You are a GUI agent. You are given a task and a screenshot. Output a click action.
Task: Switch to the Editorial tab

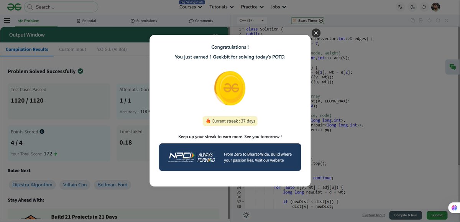pyautogui.click(x=86, y=21)
